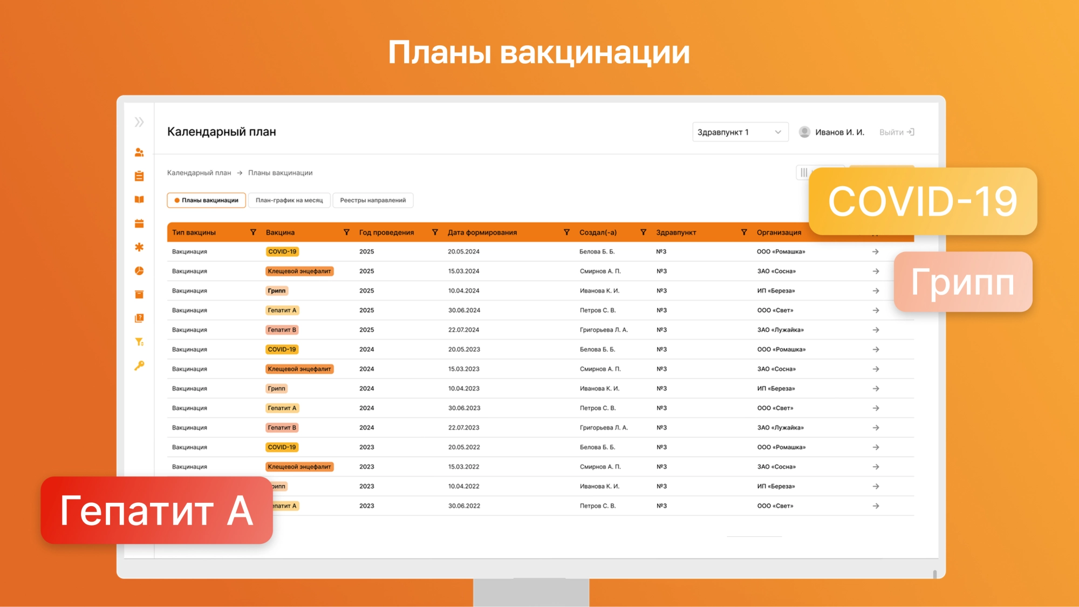
Task: Open the clipboard journal icon in sidebar
Action: tap(139, 175)
